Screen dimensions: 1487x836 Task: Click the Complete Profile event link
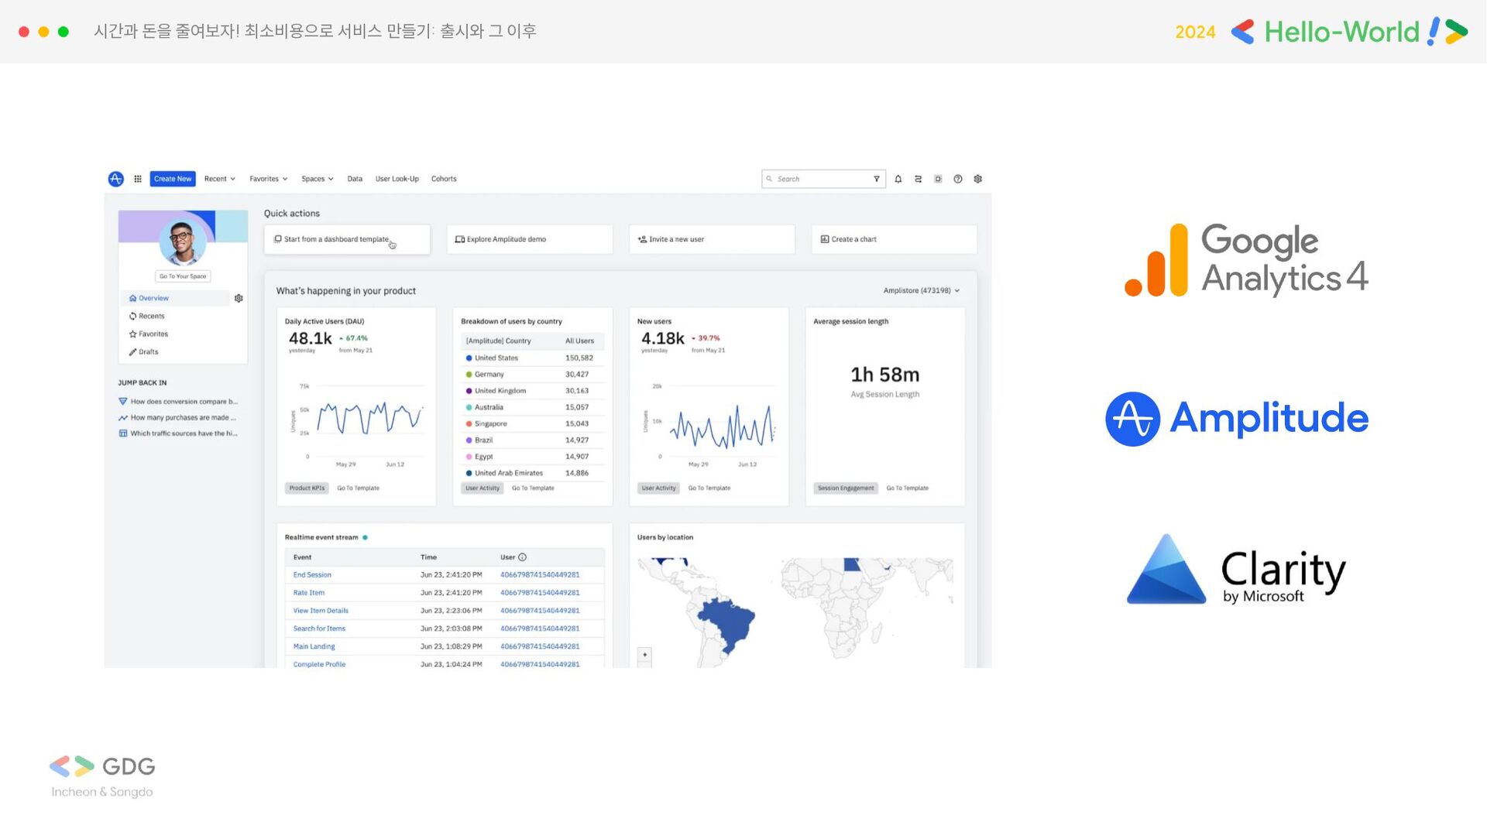(x=319, y=664)
